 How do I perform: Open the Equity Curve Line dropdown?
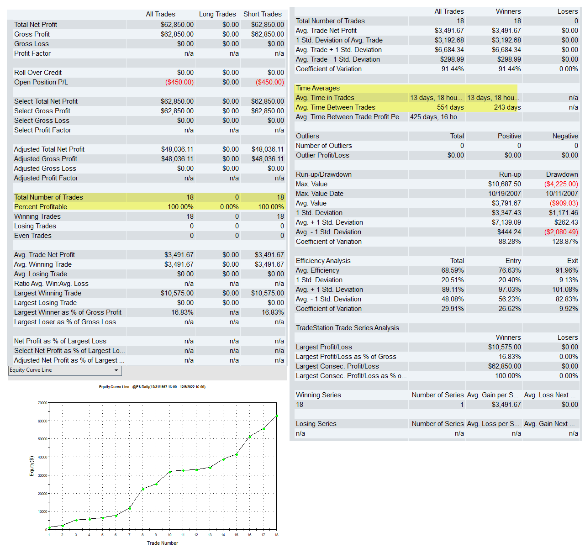click(65, 370)
